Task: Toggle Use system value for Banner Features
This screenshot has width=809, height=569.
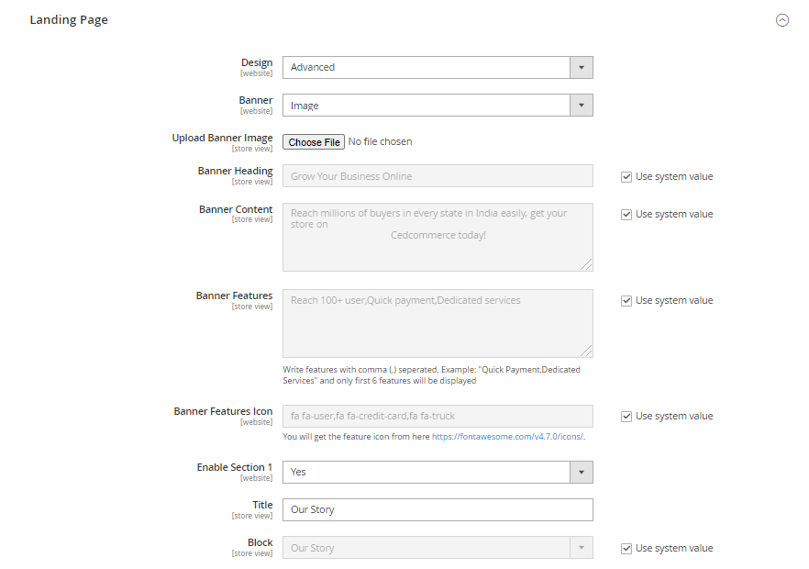Action: [x=626, y=301]
